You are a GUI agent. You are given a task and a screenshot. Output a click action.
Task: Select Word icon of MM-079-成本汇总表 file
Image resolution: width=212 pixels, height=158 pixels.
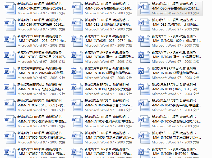[10, 8]
